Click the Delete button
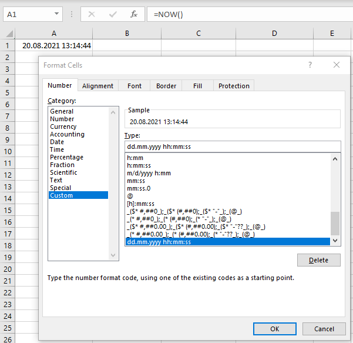Viewport: 353px width, 343px height. [318, 260]
